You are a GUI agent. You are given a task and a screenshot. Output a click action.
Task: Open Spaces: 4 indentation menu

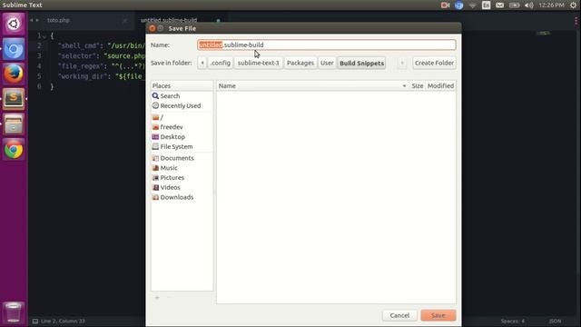coord(512,322)
